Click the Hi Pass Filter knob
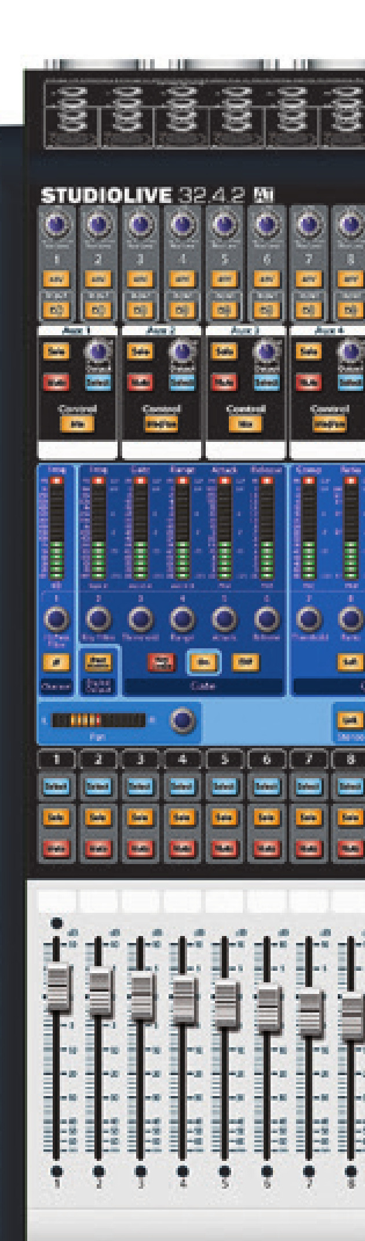This screenshot has width=365, height=1241. tap(56, 619)
